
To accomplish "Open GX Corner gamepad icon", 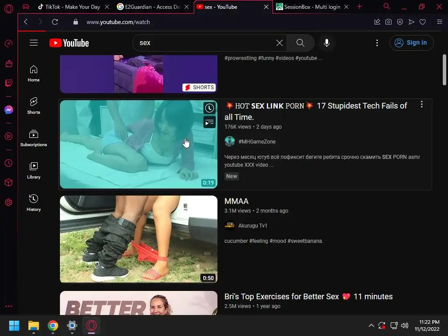I will [26, 7].
